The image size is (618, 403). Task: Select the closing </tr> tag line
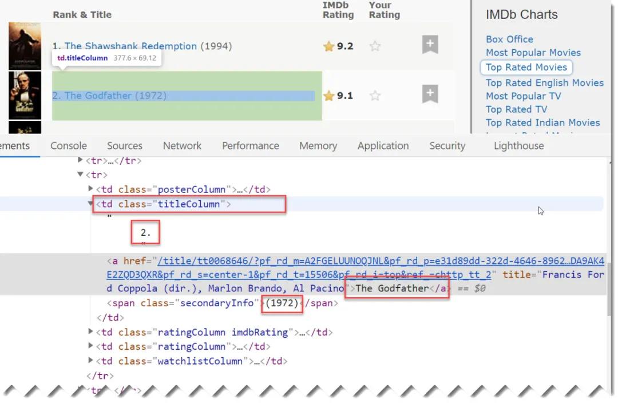pos(100,376)
